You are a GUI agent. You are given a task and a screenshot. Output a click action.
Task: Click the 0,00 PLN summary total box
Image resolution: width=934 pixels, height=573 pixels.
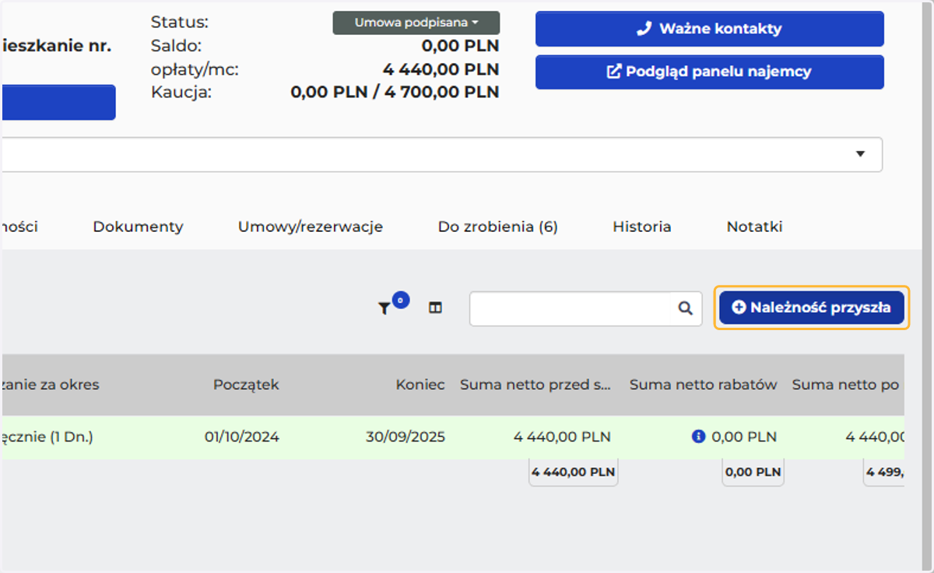click(x=753, y=472)
